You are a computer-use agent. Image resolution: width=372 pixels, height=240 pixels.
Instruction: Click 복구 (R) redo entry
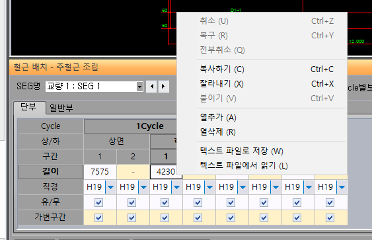click(262, 35)
